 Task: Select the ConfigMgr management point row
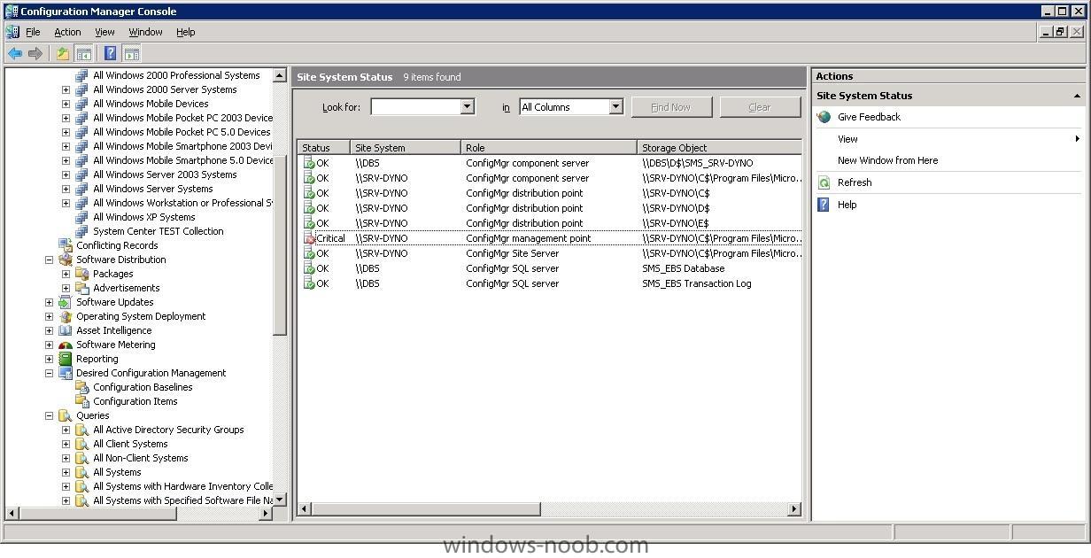(x=550, y=238)
